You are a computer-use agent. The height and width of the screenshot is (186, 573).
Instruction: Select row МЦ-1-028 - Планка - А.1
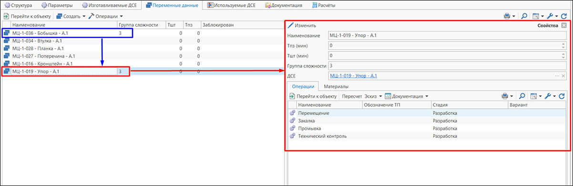point(143,49)
